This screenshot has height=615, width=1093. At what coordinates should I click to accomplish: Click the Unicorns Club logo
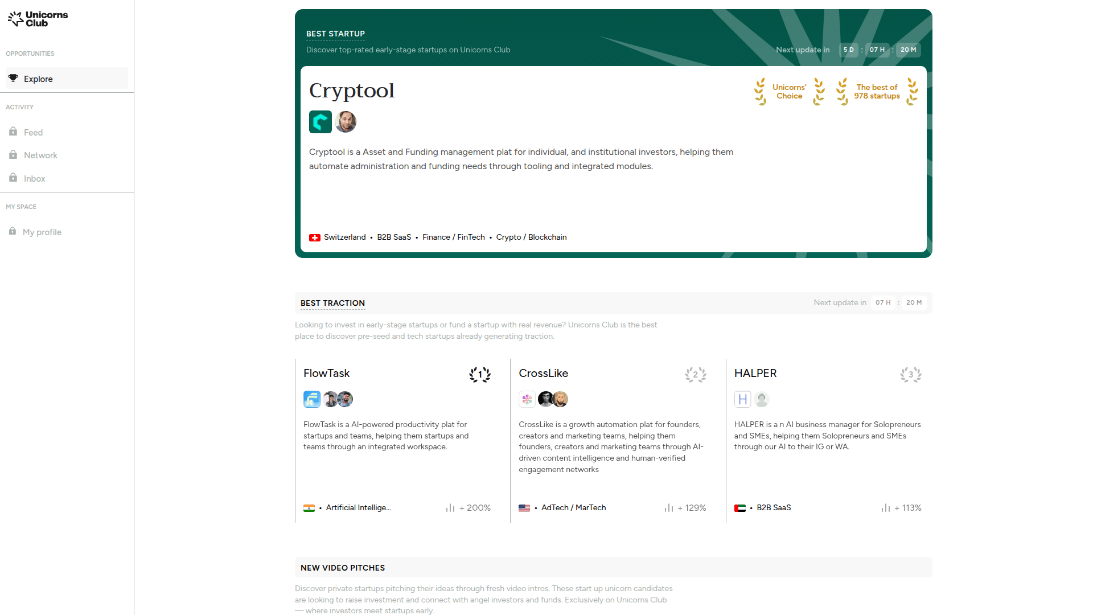click(38, 19)
